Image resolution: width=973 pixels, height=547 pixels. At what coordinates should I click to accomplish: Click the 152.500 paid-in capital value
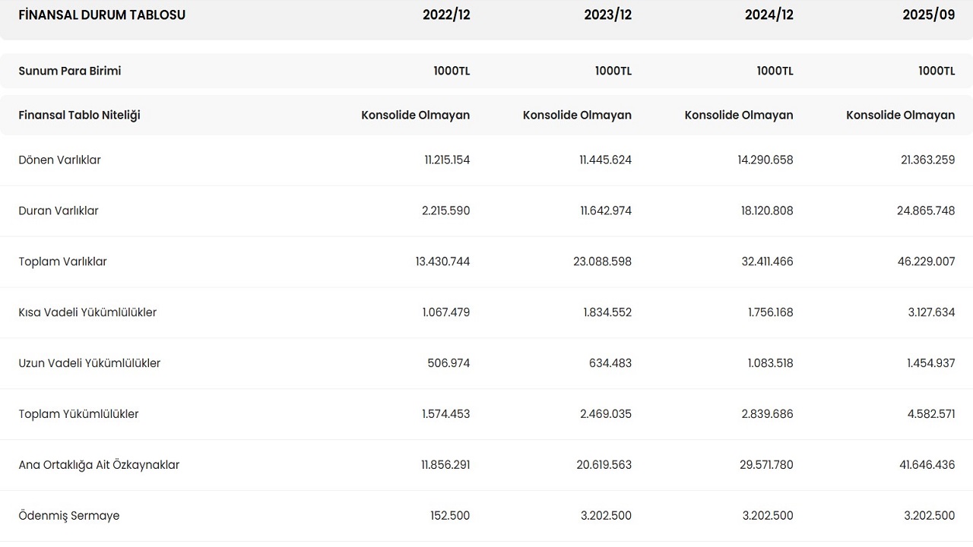coord(450,516)
